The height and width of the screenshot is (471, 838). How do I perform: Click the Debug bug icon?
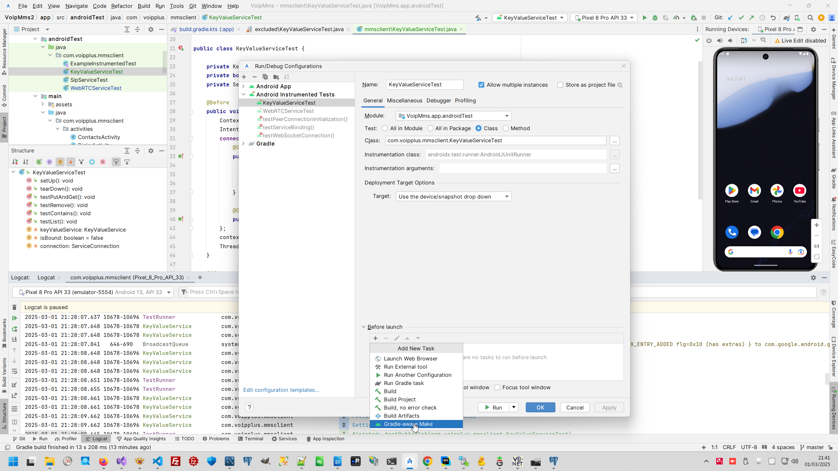(655, 18)
